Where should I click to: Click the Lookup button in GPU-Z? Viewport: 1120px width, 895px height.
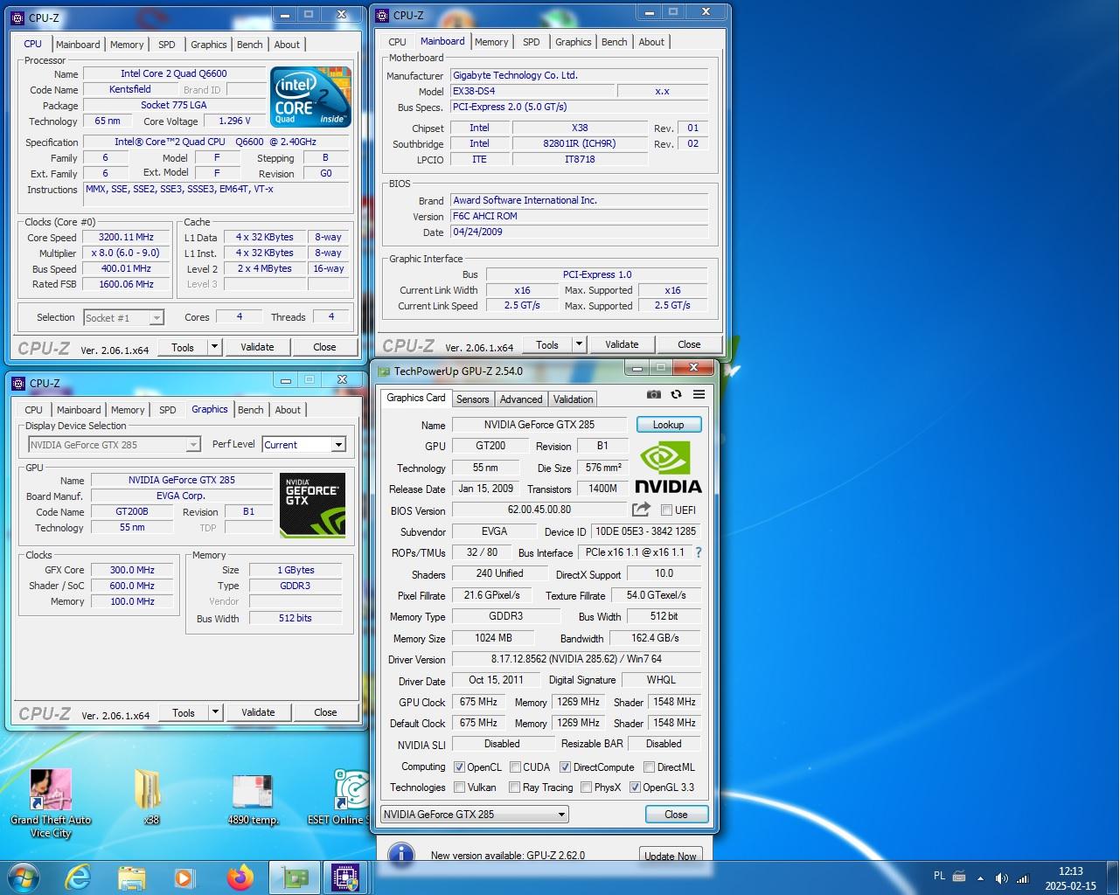coord(668,425)
